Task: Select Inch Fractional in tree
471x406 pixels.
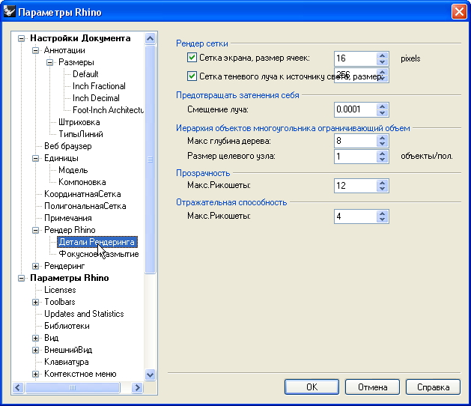Action: (99, 86)
